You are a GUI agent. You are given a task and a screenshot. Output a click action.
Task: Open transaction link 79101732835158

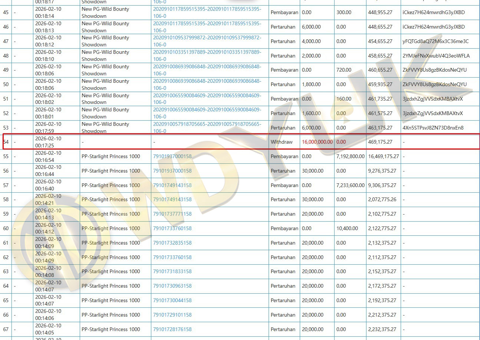point(172,243)
